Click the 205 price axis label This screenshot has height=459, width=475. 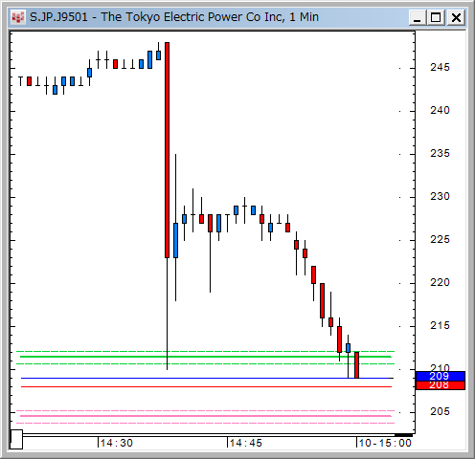tap(440, 412)
